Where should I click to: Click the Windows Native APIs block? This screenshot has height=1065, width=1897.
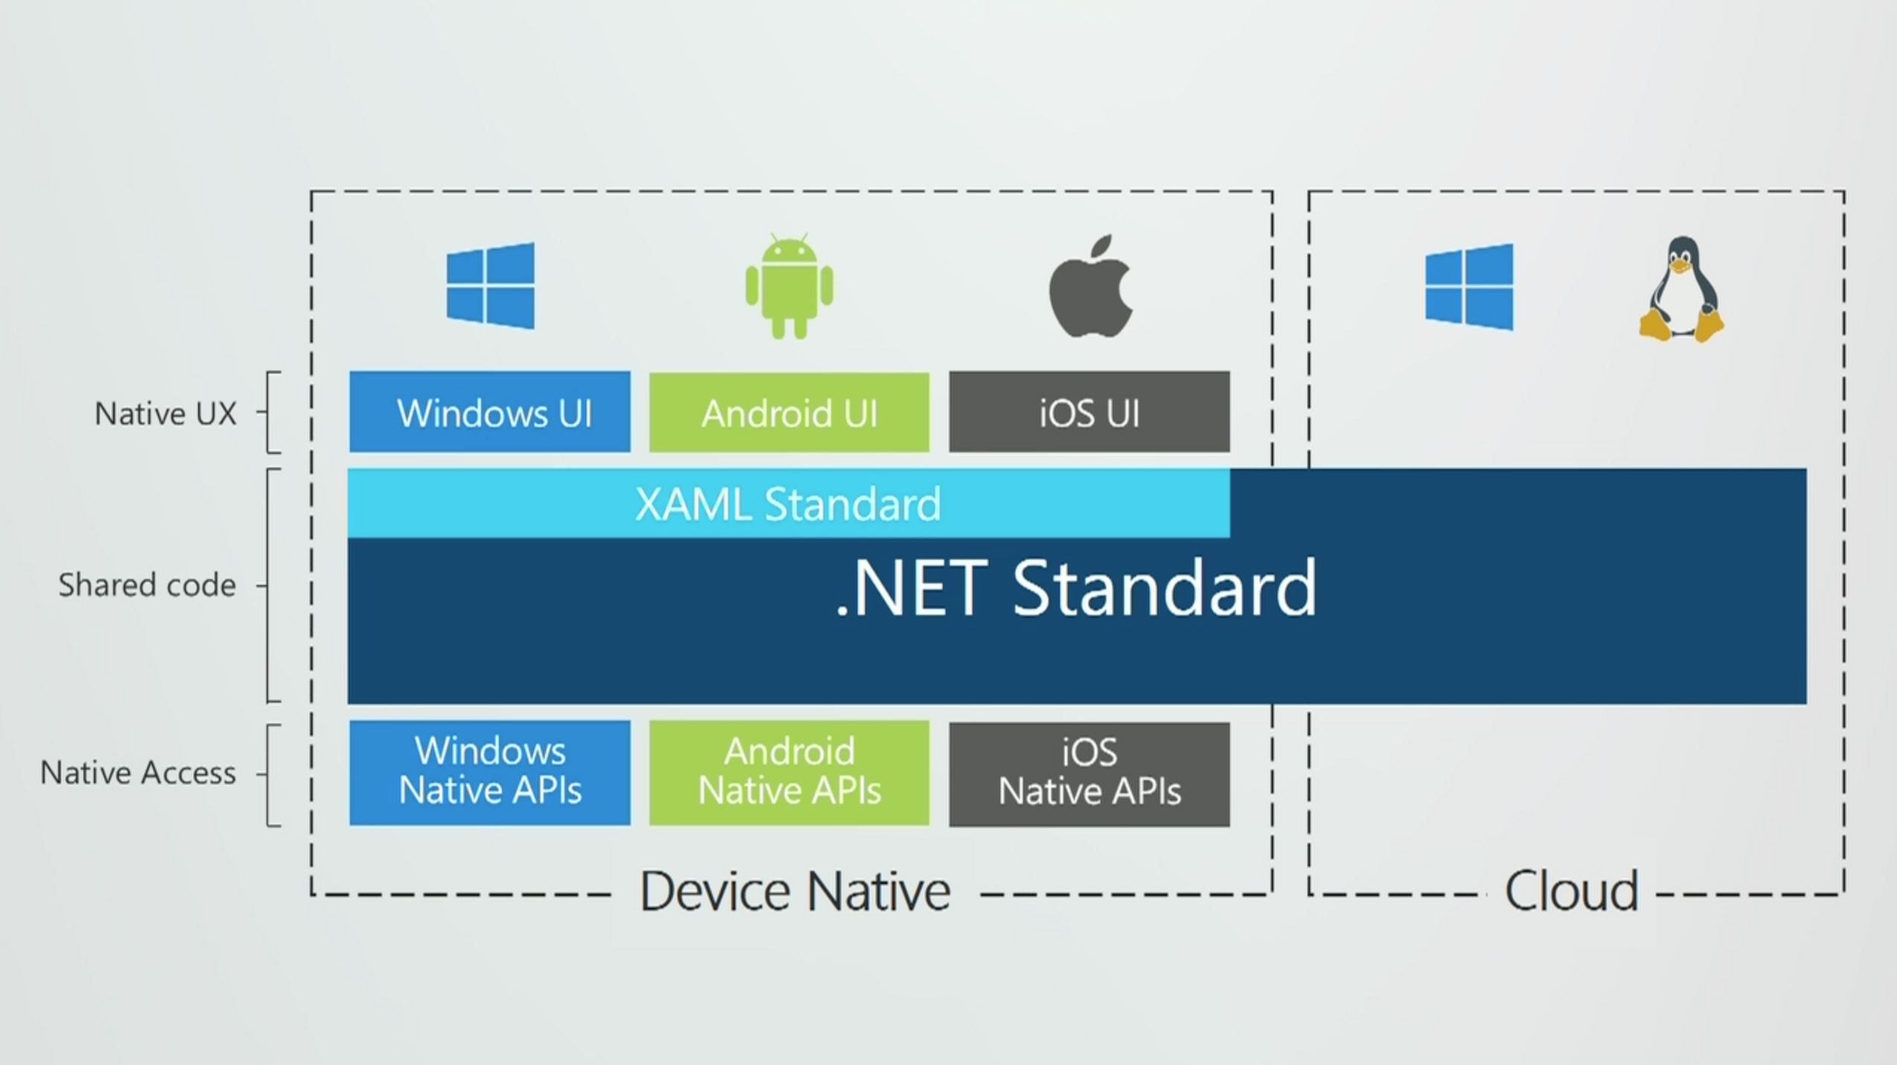click(488, 771)
